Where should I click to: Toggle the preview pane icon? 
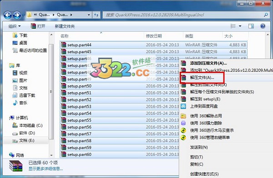pyautogui.click(x=251, y=26)
